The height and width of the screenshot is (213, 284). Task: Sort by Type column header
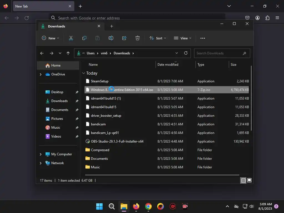(x=201, y=65)
